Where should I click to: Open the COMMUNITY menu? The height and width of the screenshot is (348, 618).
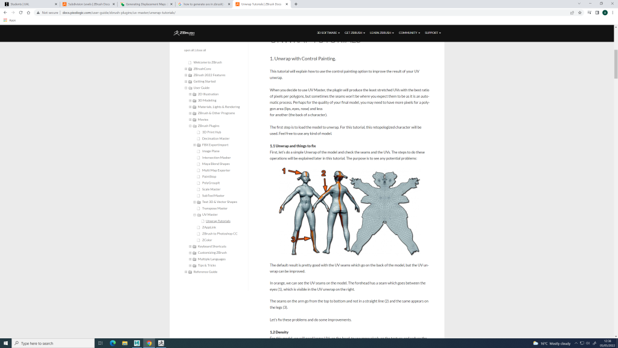pyautogui.click(x=409, y=33)
